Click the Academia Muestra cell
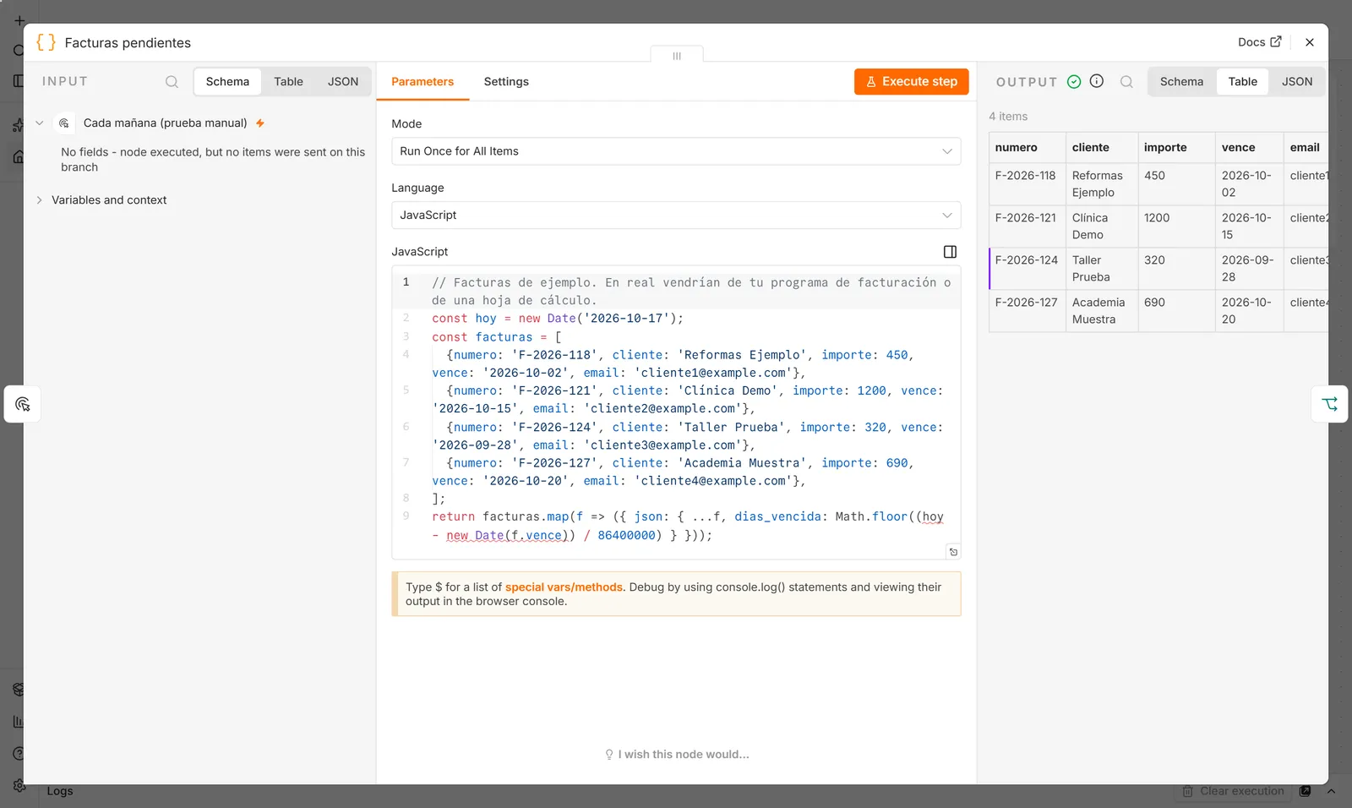 [x=1101, y=311]
